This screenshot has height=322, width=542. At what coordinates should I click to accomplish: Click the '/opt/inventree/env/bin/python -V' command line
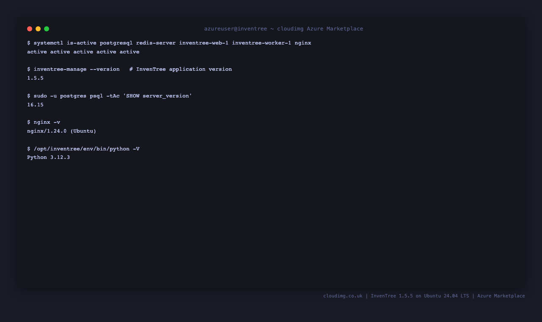pyautogui.click(x=83, y=149)
